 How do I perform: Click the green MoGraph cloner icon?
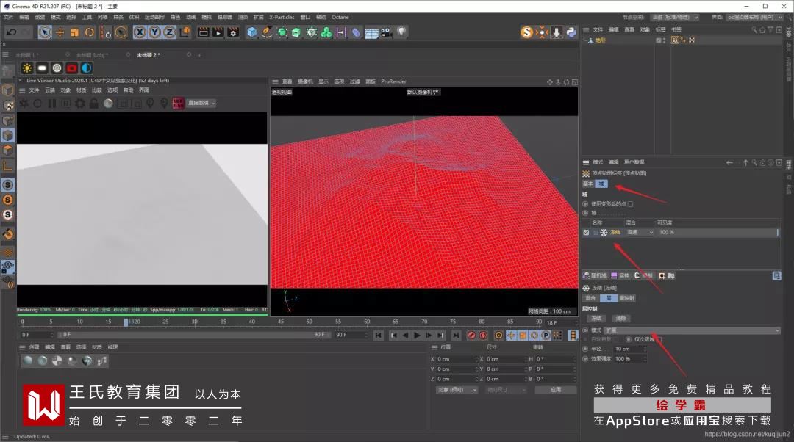[326, 32]
